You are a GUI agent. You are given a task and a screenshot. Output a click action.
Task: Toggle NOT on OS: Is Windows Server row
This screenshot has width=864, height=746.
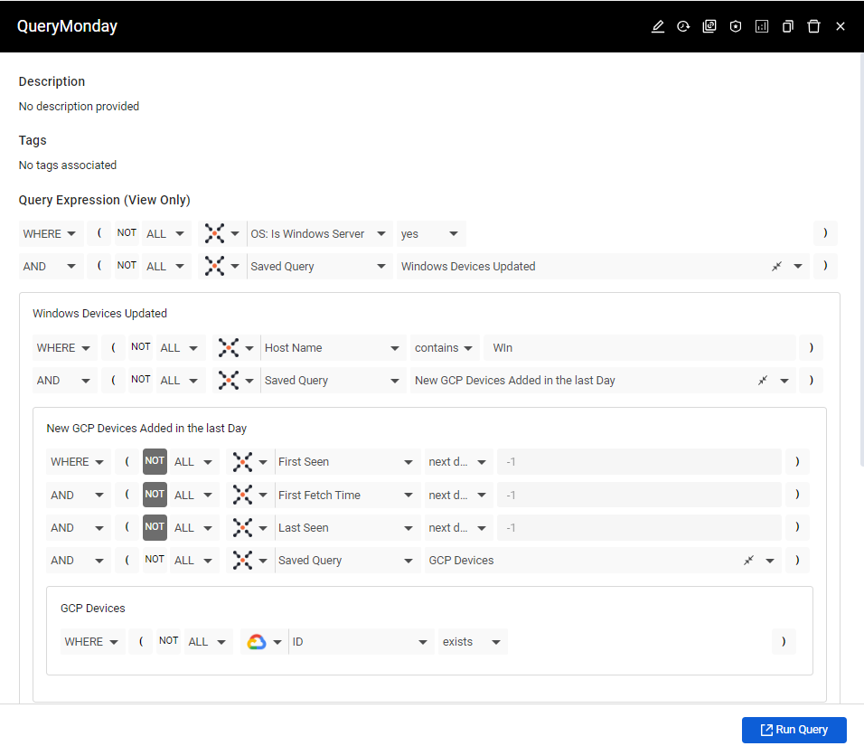(127, 232)
